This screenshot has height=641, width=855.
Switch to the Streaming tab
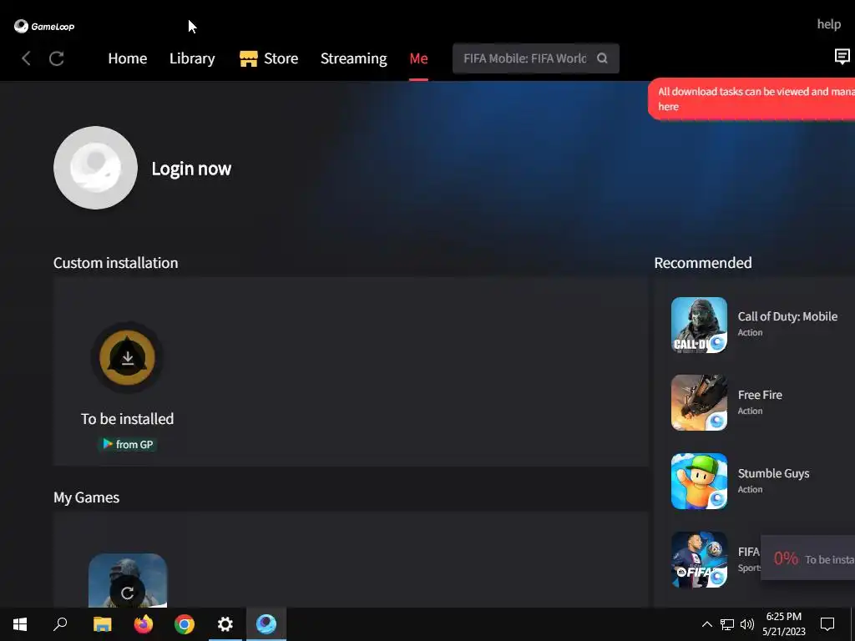click(354, 58)
